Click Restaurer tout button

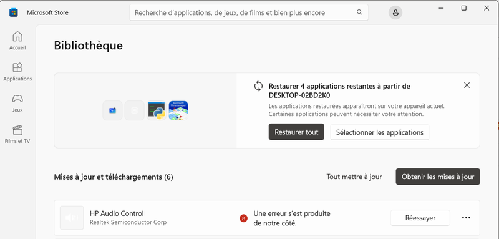296,132
